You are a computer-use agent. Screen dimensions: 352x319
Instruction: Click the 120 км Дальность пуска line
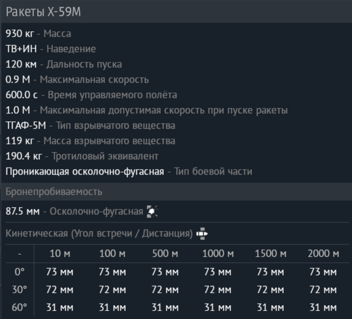pos(64,64)
